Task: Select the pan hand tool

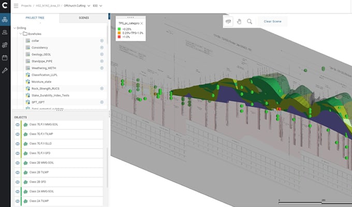Action: tap(239, 21)
